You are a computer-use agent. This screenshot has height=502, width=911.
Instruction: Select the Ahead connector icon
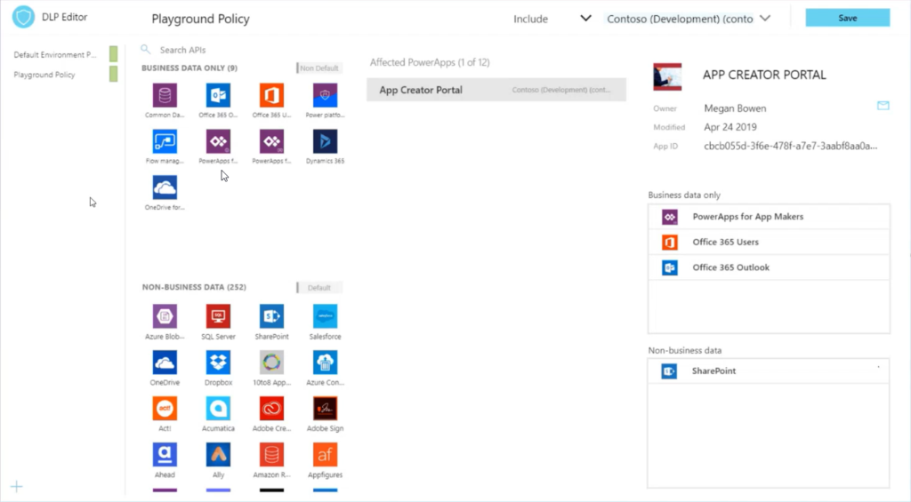(x=165, y=454)
